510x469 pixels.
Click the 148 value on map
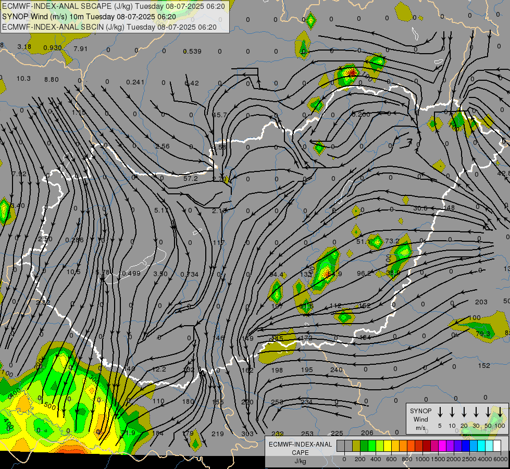pyautogui.click(x=449, y=207)
